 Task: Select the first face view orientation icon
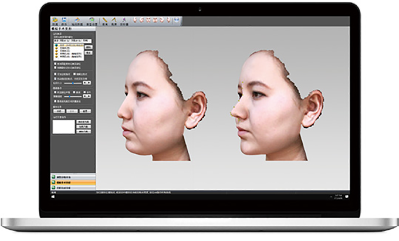click(x=134, y=21)
